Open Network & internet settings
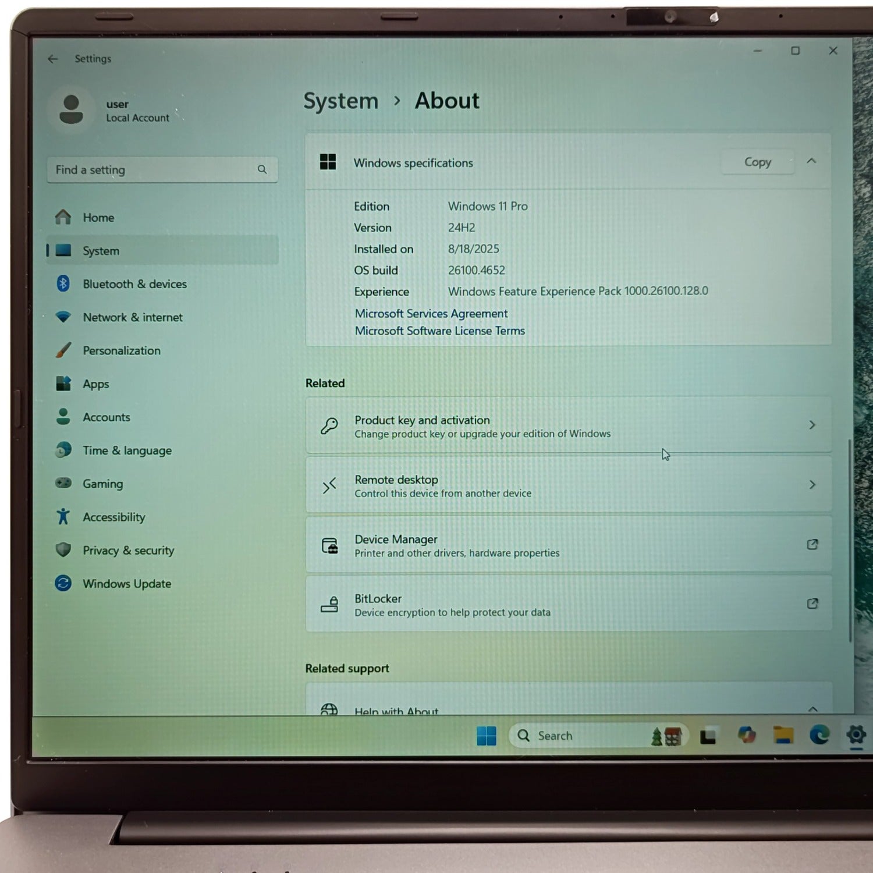 [132, 317]
